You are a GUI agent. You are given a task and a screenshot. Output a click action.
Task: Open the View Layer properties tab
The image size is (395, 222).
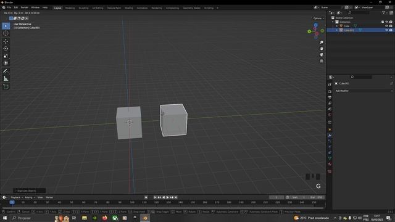[330, 103]
